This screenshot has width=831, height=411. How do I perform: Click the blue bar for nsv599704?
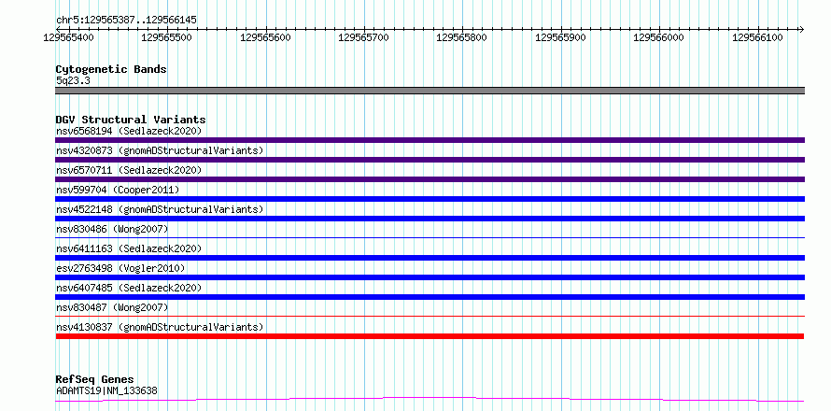pyautogui.click(x=430, y=199)
